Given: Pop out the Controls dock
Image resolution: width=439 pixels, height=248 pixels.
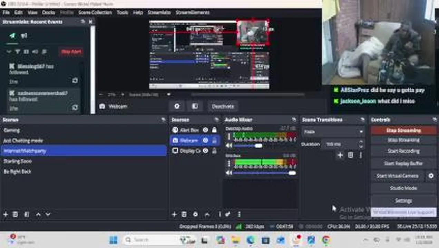Looking at the screenshot, I should coord(435,120).
